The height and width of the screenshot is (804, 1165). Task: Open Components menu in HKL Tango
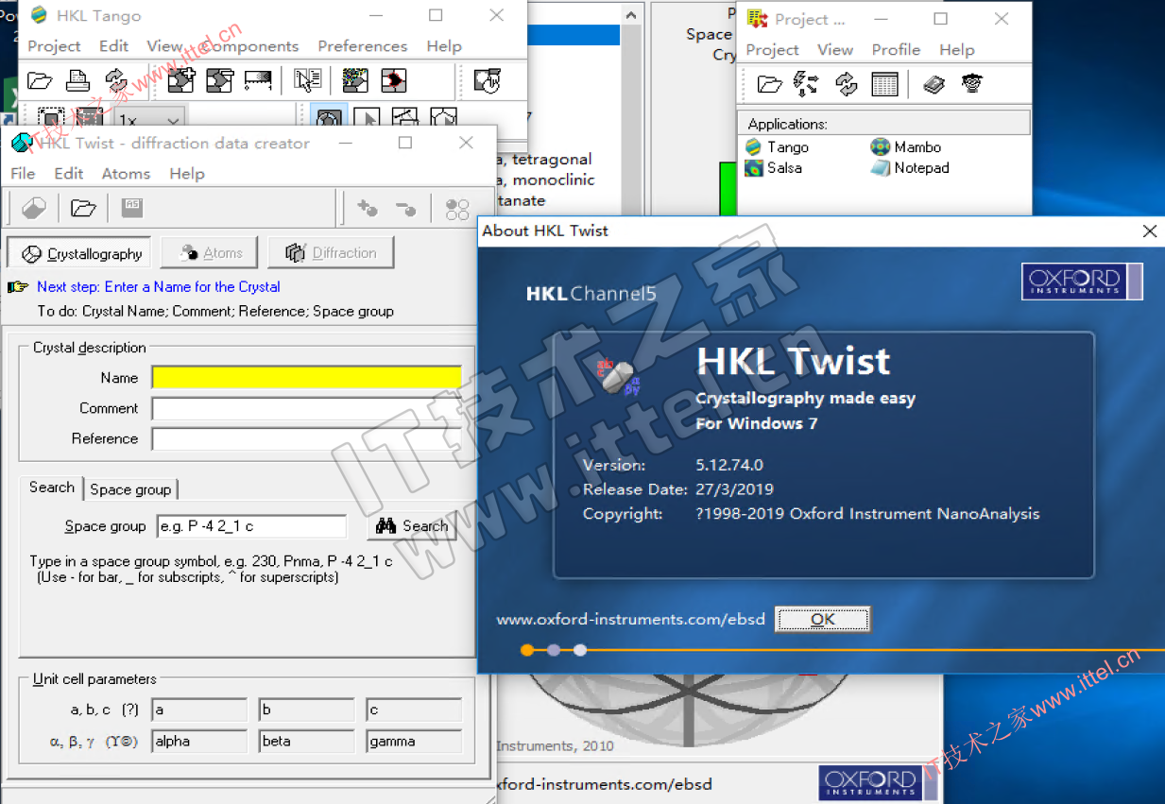(x=250, y=45)
